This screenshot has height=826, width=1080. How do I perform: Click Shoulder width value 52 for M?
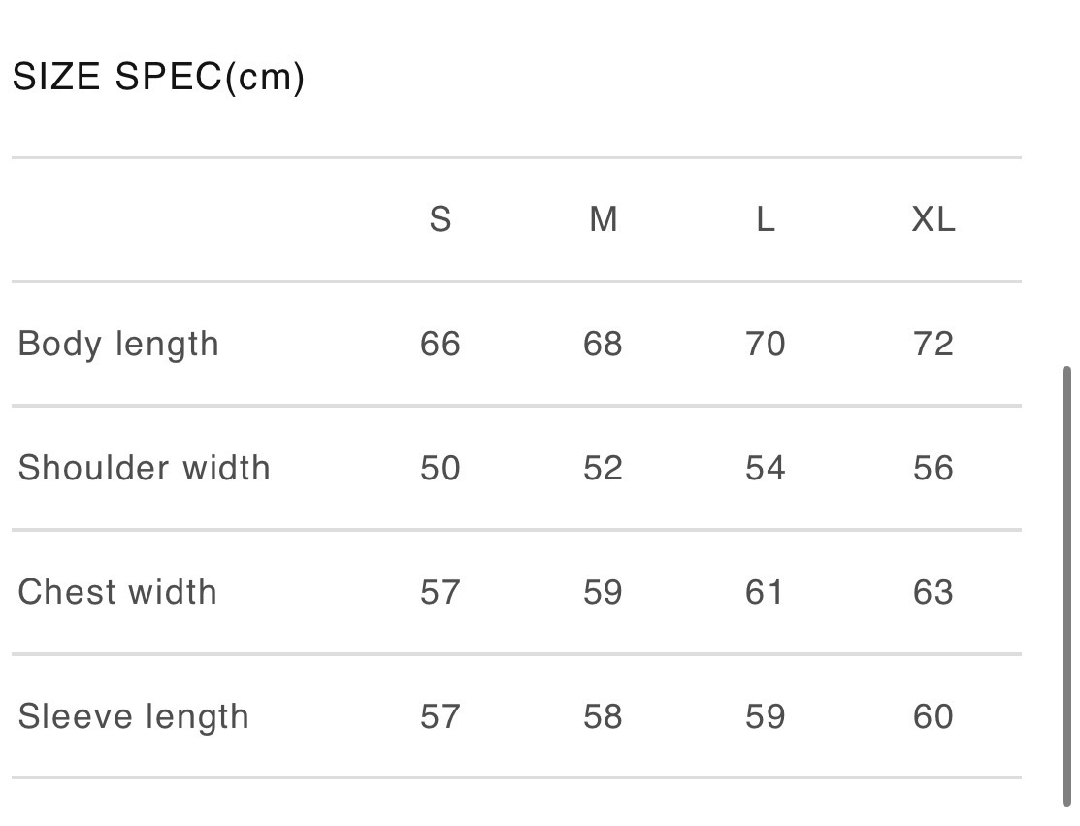point(604,469)
